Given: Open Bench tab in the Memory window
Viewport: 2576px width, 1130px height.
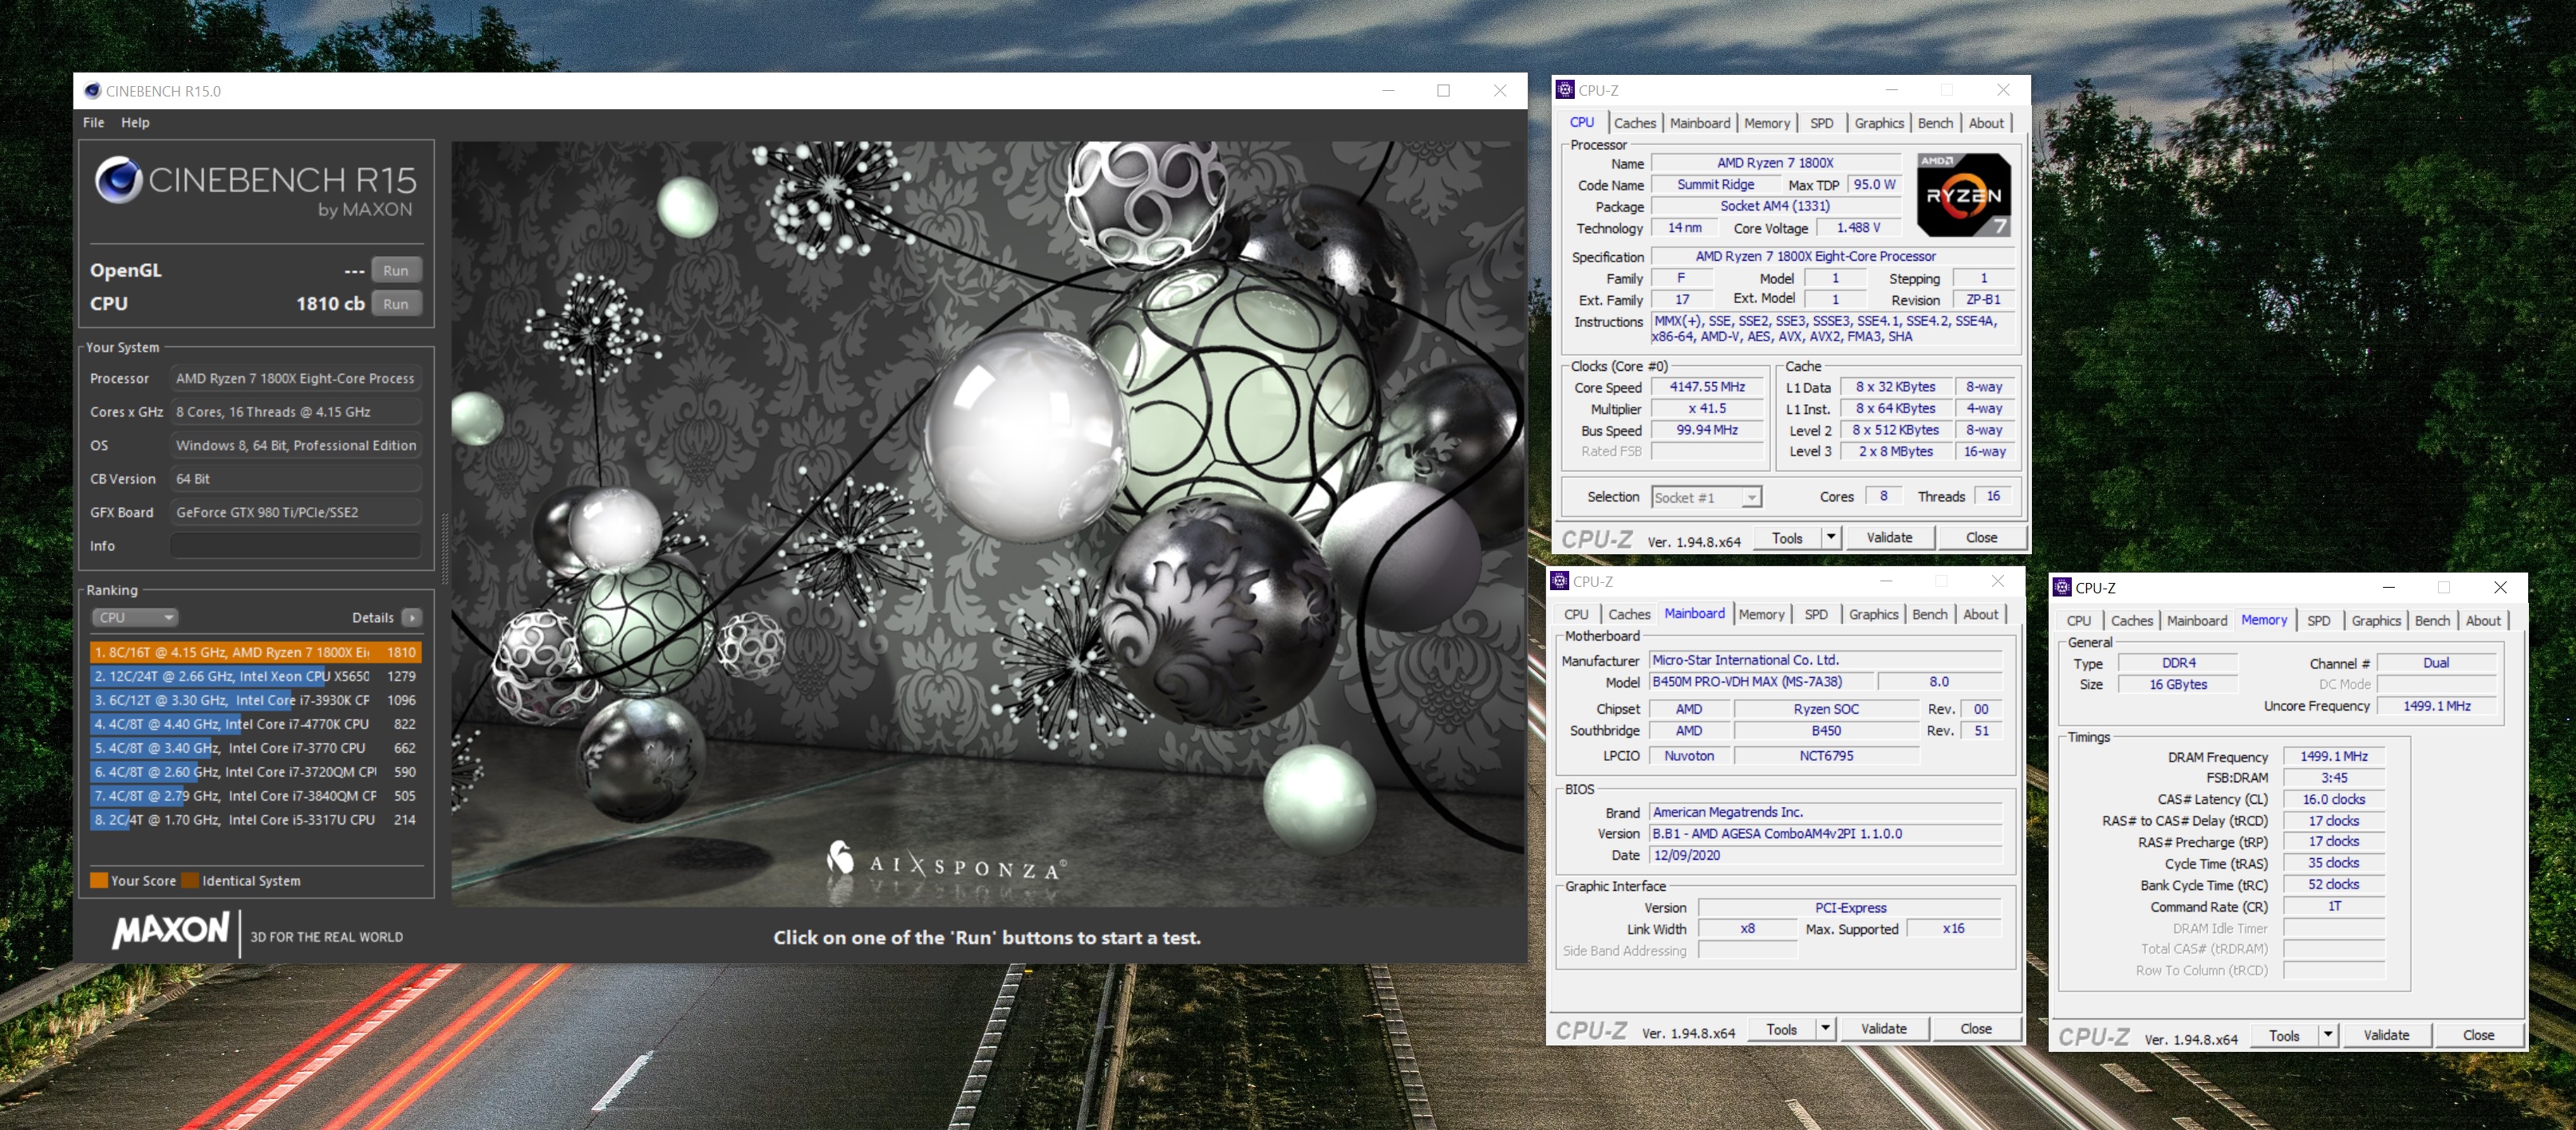Looking at the screenshot, I should coord(2431,621).
